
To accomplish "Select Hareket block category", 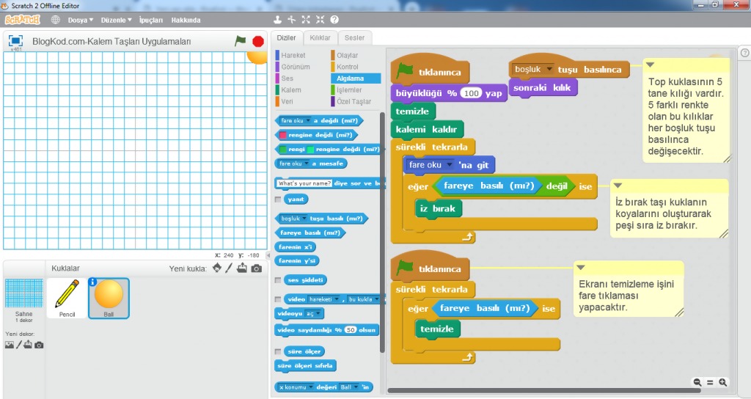I will (293, 56).
